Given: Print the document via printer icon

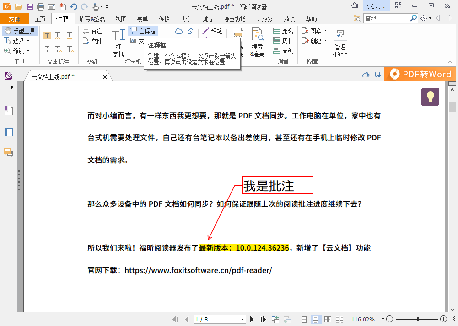Looking at the screenshot, I should [x=41, y=6].
